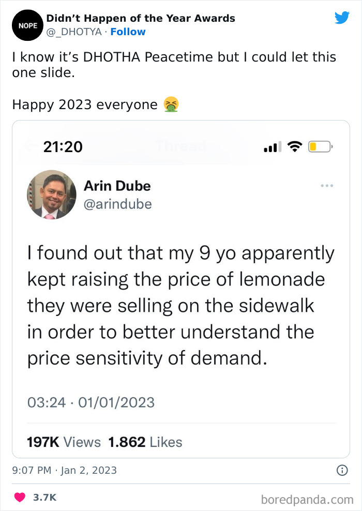Click the Follow link

(128, 32)
